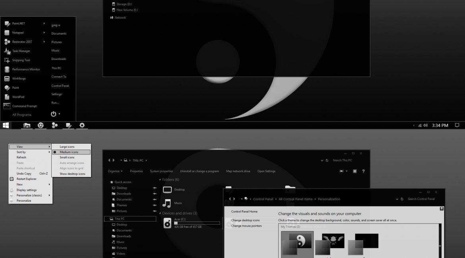465x258 pixels.
Task: Collapse the Devices and drives (3) group
Action: tap(160, 213)
